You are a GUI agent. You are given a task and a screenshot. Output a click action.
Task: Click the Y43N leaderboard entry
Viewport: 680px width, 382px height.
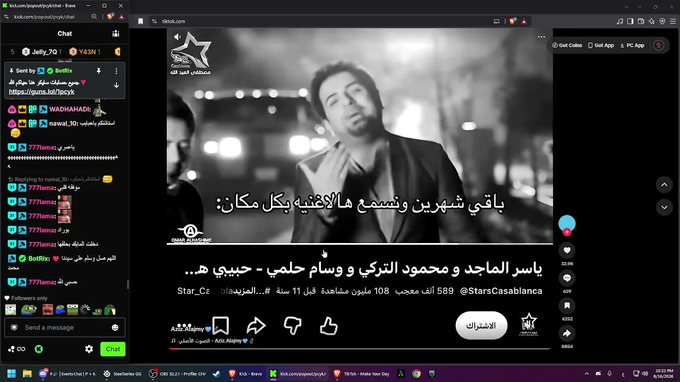point(85,51)
